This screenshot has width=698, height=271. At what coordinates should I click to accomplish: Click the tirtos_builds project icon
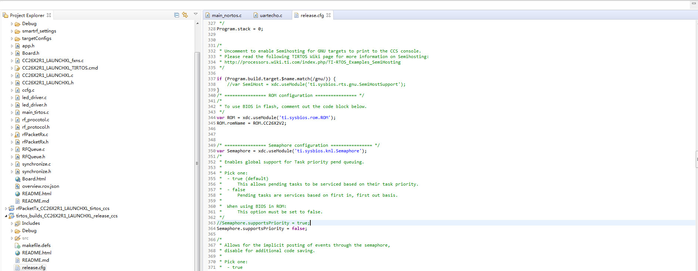coord(11,216)
